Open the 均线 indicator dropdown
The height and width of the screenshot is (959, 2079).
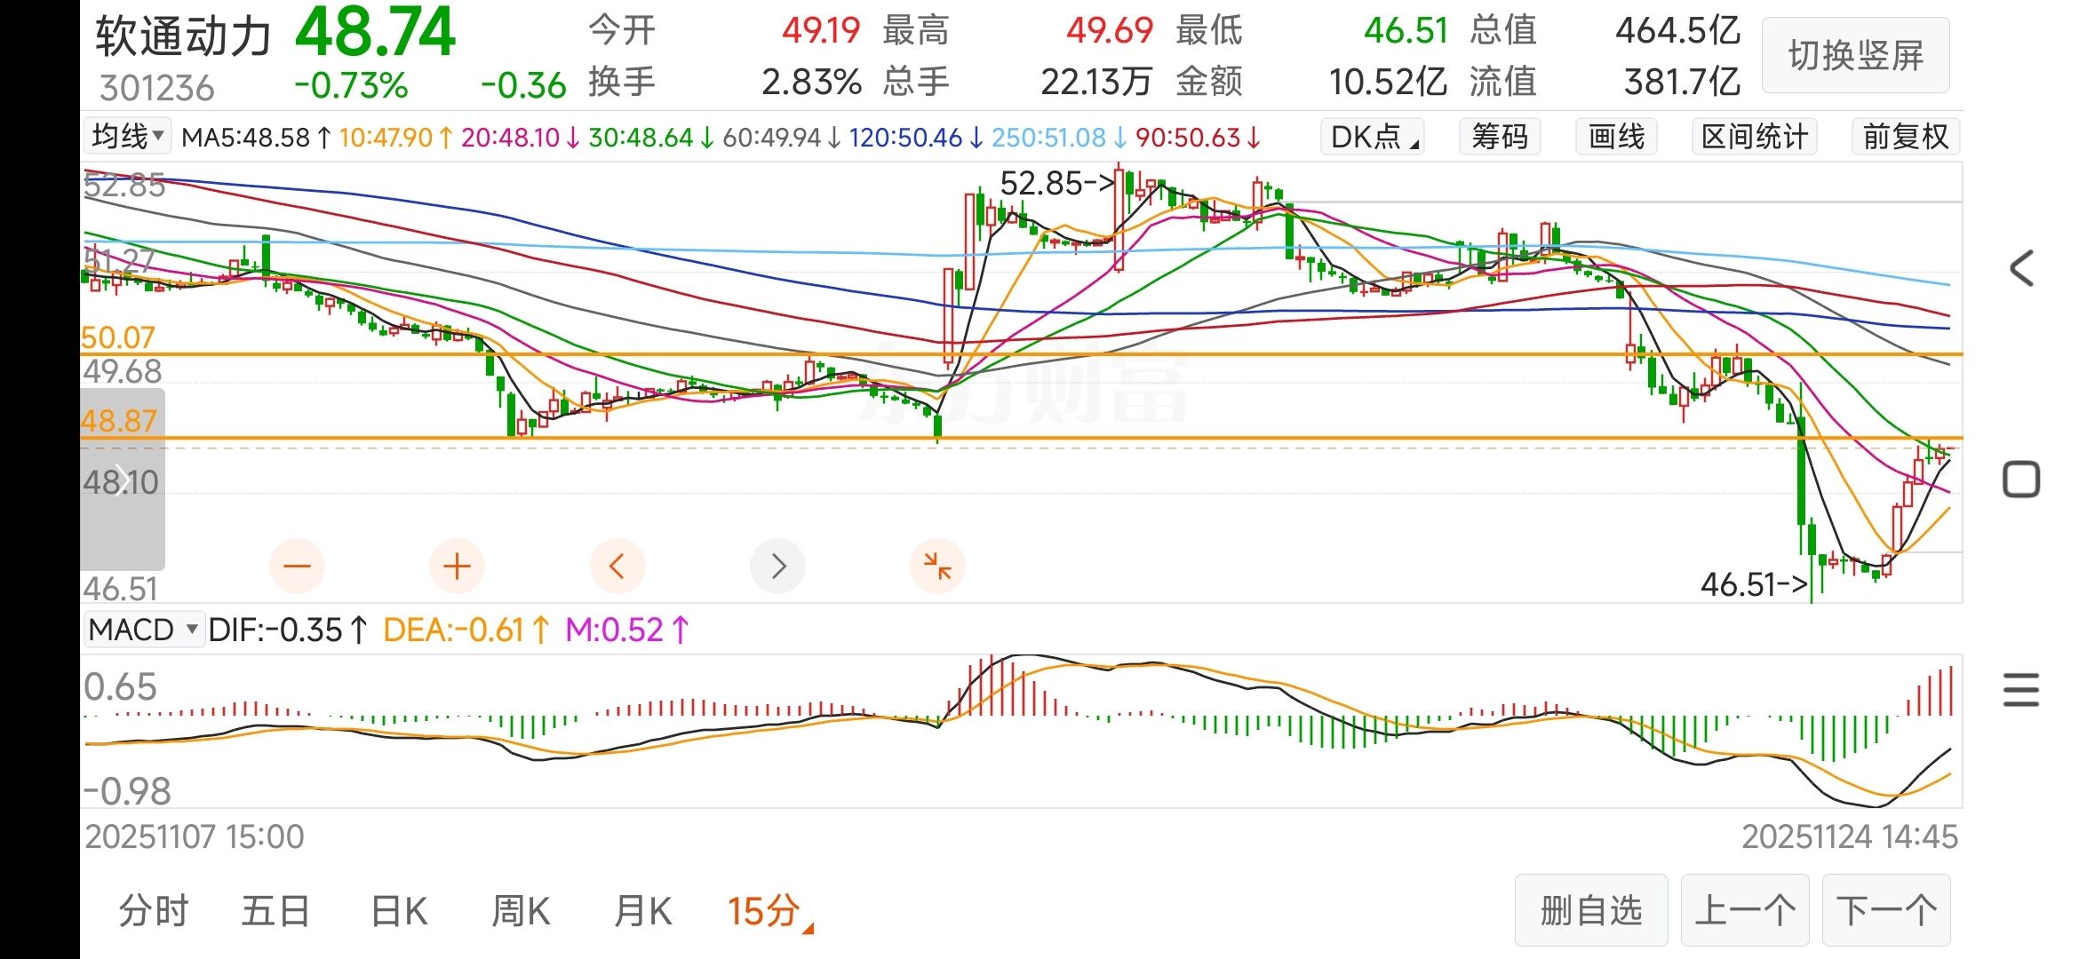(x=128, y=137)
